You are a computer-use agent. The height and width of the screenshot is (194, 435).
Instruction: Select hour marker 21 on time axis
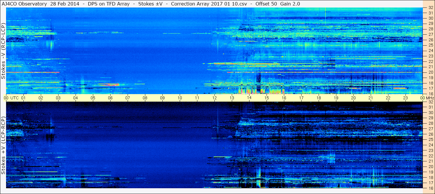pyautogui.click(x=371, y=98)
